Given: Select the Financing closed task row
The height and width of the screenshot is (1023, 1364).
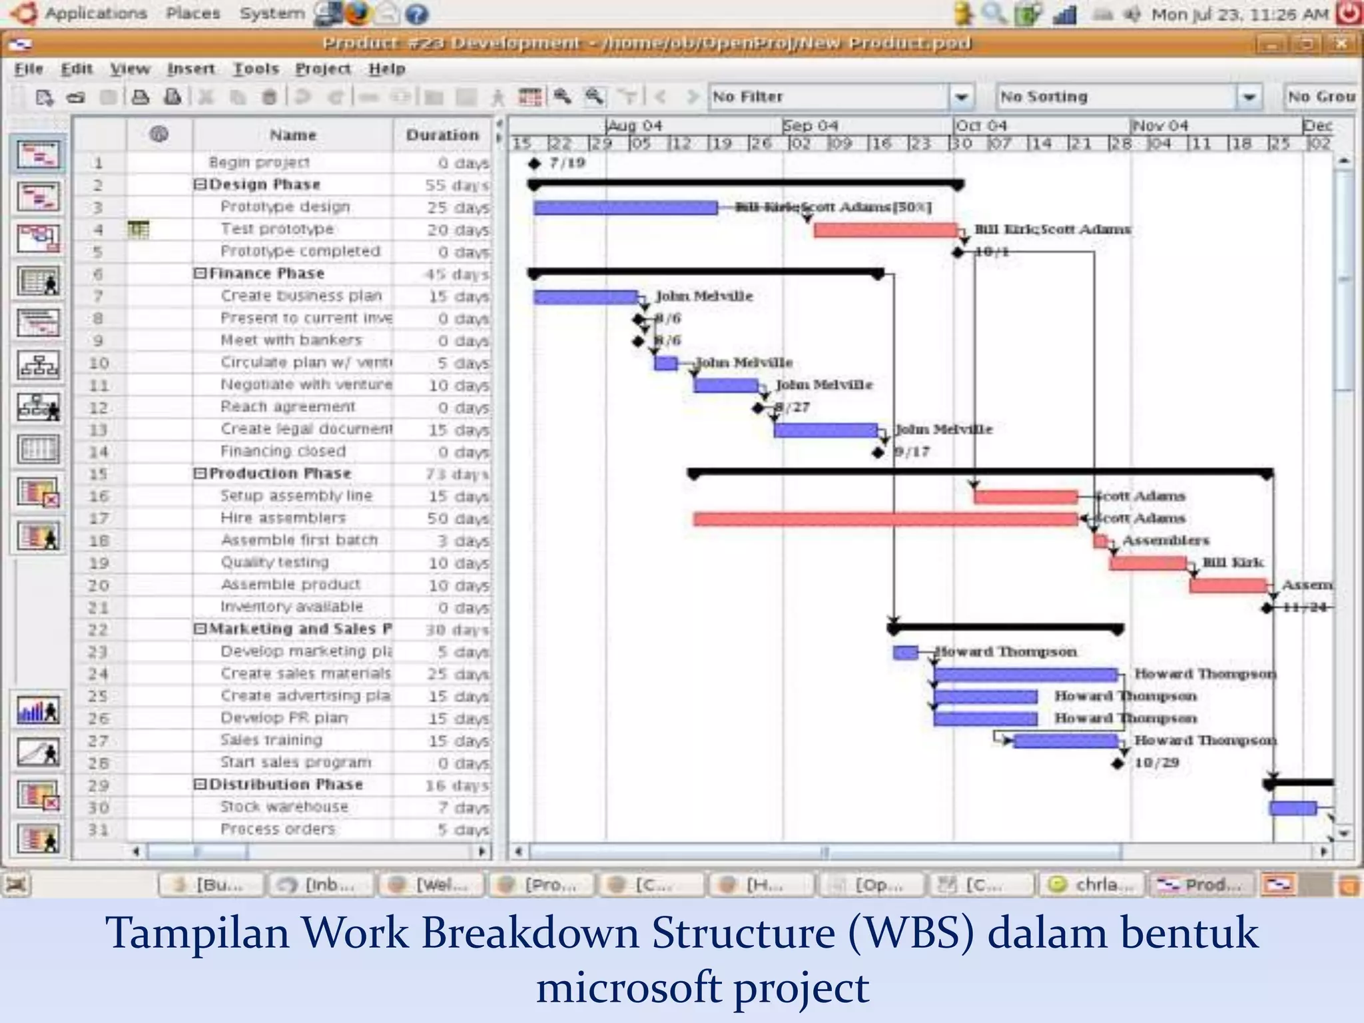Looking at the screenshot, I should (282, 452).
